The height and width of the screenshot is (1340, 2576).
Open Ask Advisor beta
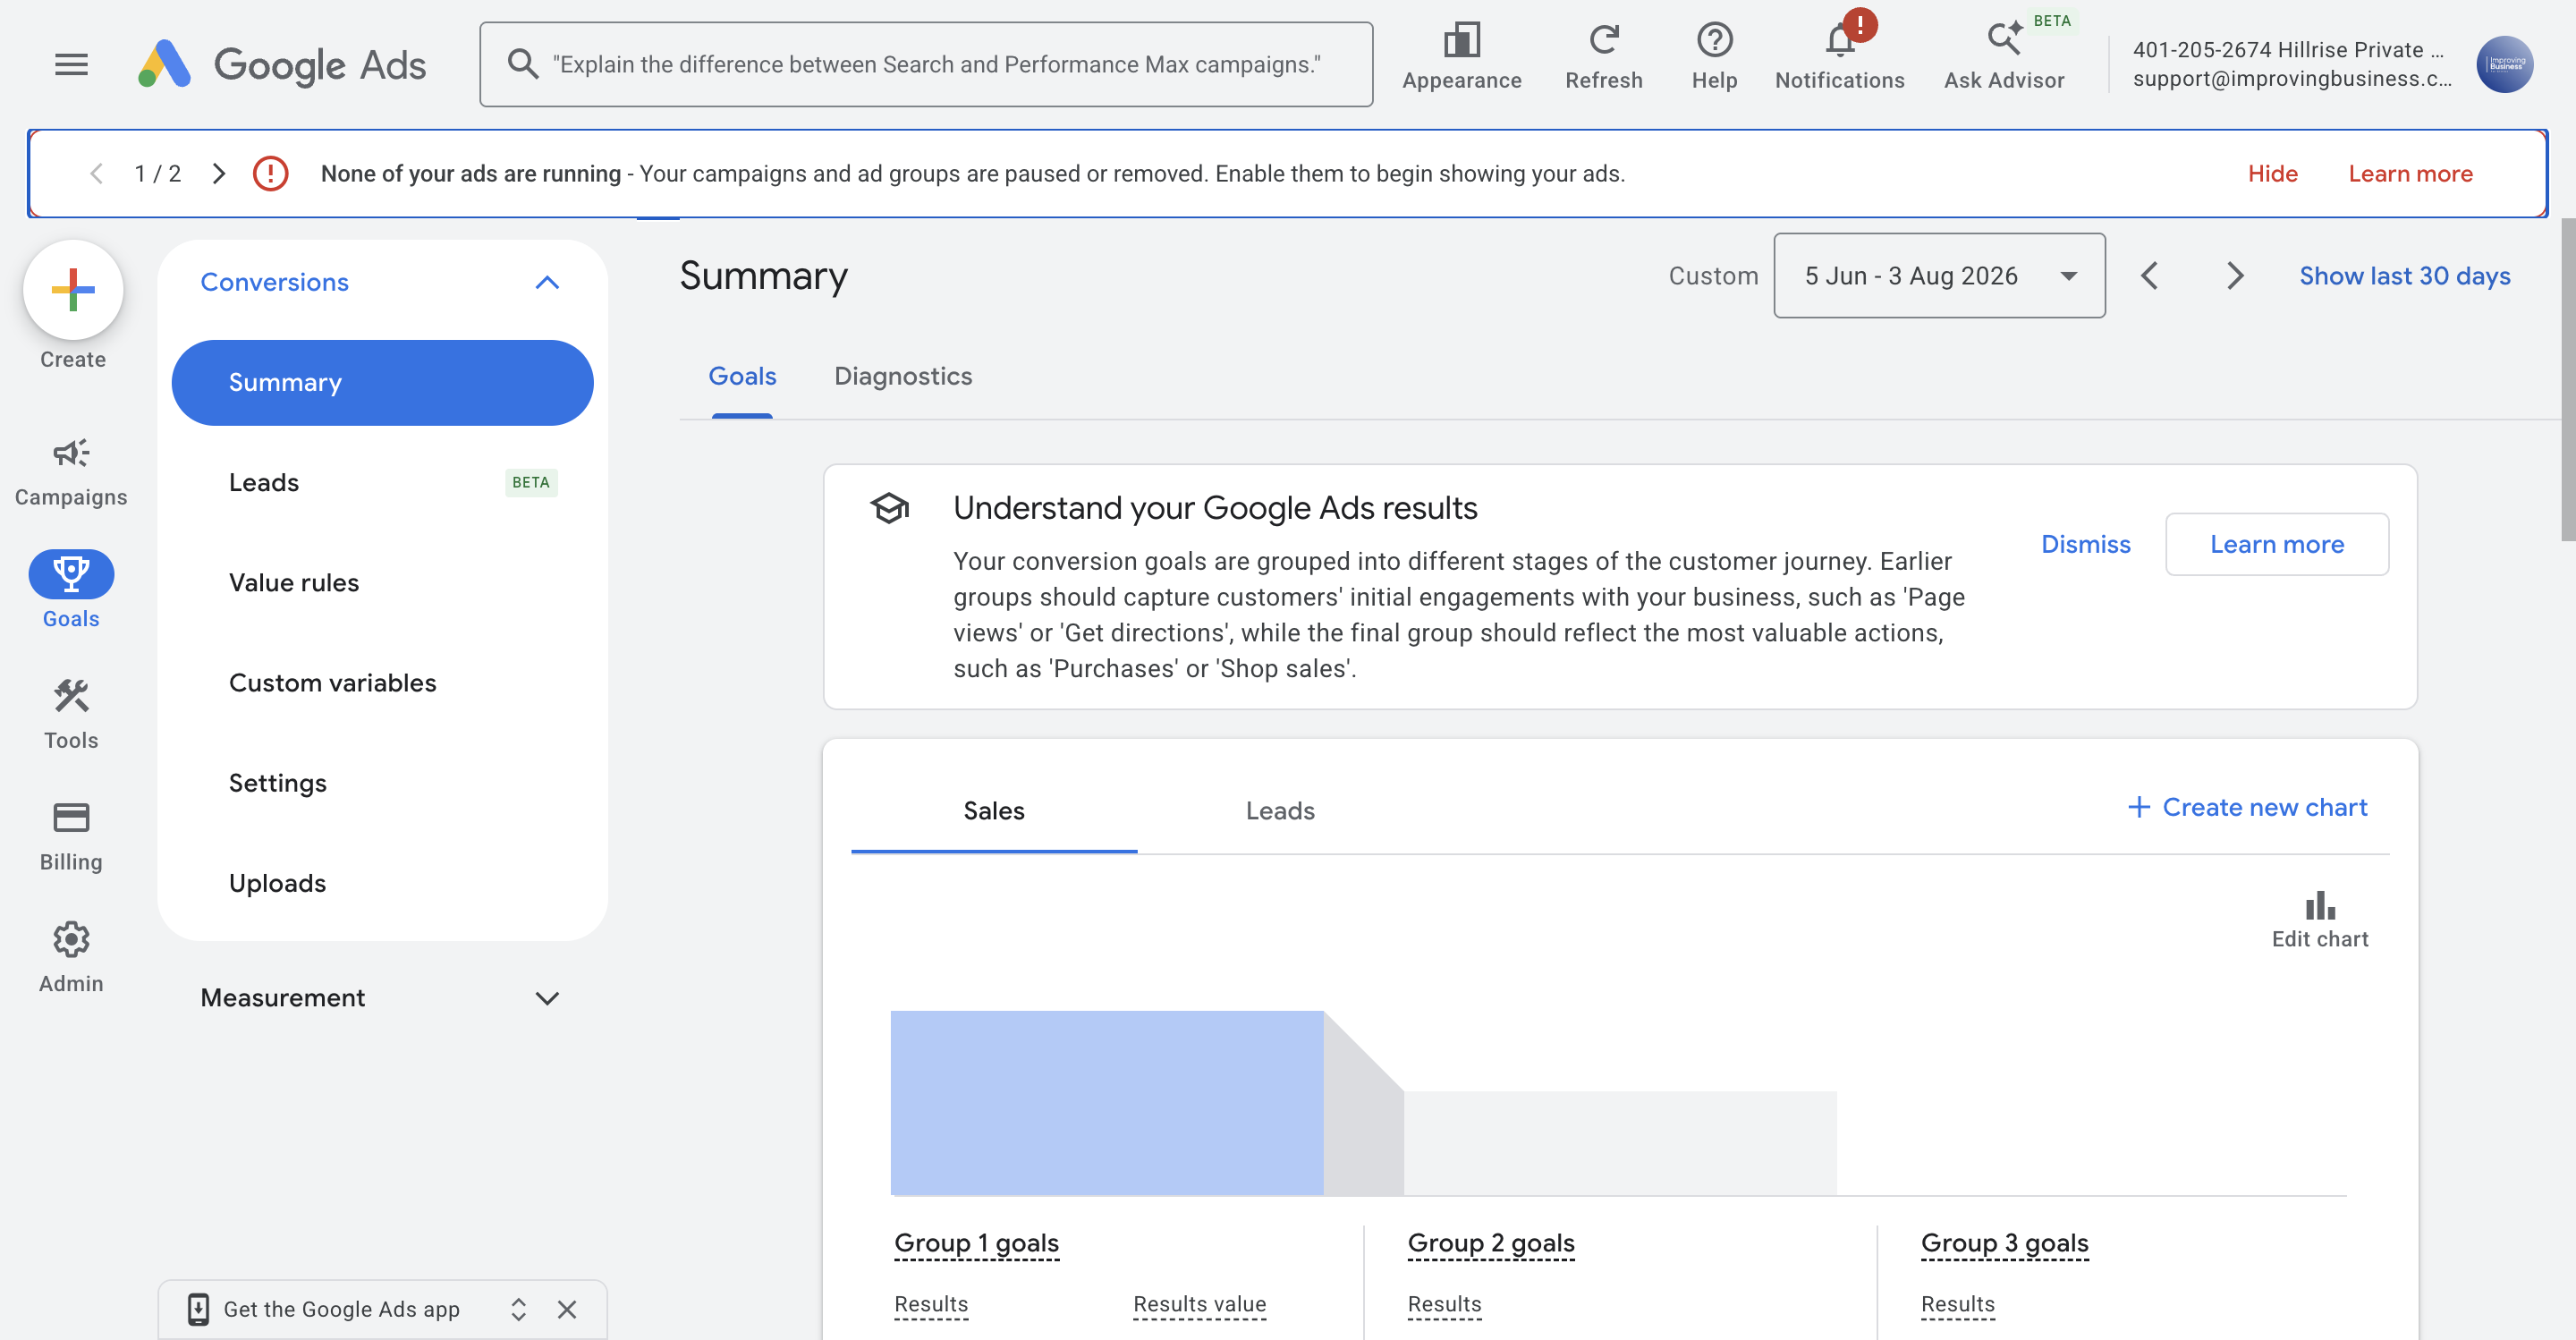pyautogui.click(x=2004, y=57)
